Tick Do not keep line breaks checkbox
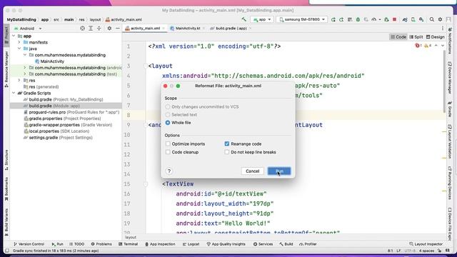457x257 pixels. click(x=227, y=152)
